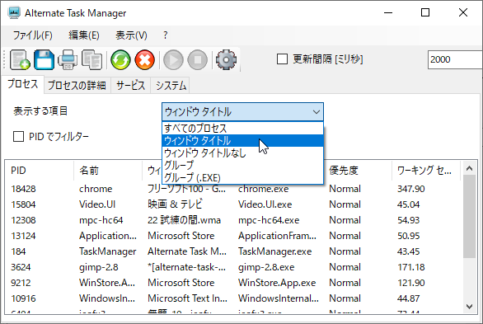
Task: Select すべてのプロセス from the dropdown list
Action: click(242, 128)
